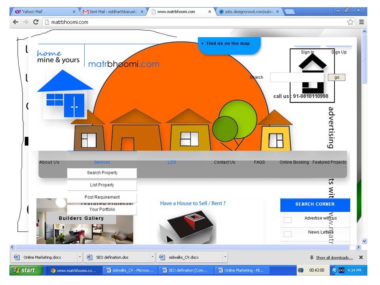Close the Sent Mail Gmail tab
Image resolution: width=380 pixels, height=285 pixels.
[x=142, y=11]
